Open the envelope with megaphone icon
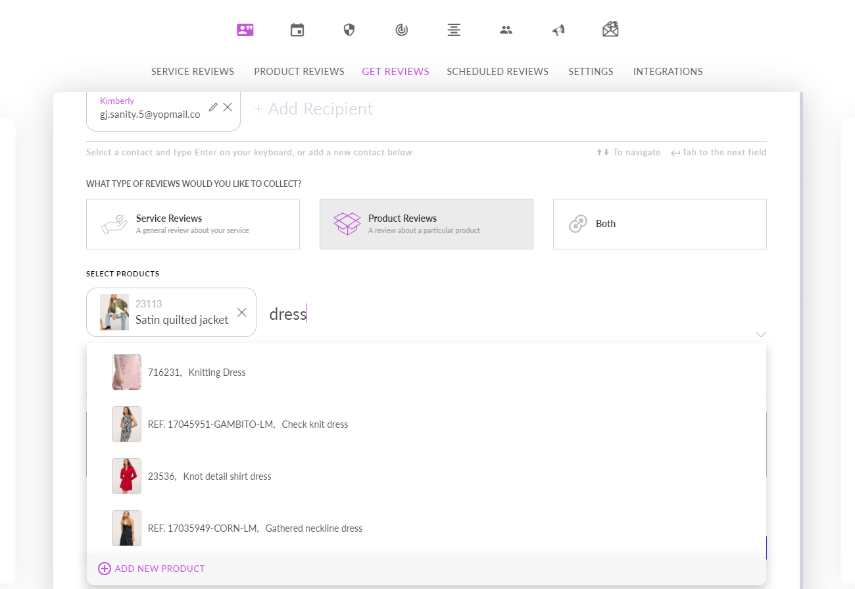This screenshot has width=855, height=589. click(610, 29)
